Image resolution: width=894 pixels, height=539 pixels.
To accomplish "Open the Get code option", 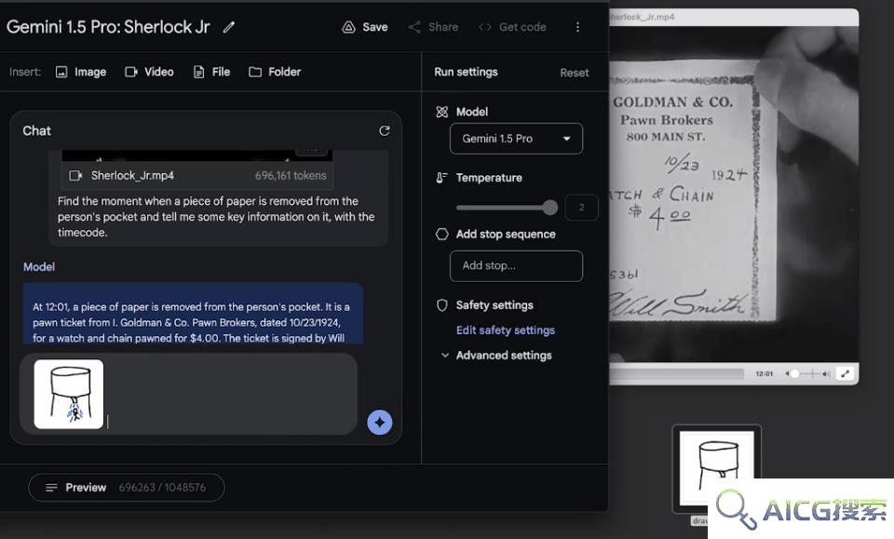I will (x=512, y=27).
